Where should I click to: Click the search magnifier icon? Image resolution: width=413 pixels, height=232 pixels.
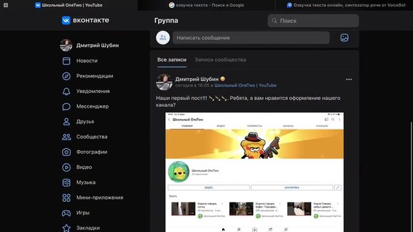coord(274,21)
